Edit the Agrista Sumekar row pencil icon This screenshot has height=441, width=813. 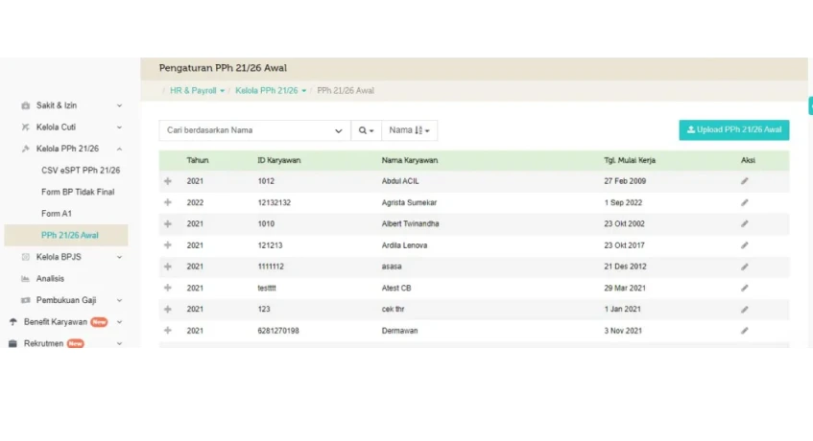tap(745, 203)
